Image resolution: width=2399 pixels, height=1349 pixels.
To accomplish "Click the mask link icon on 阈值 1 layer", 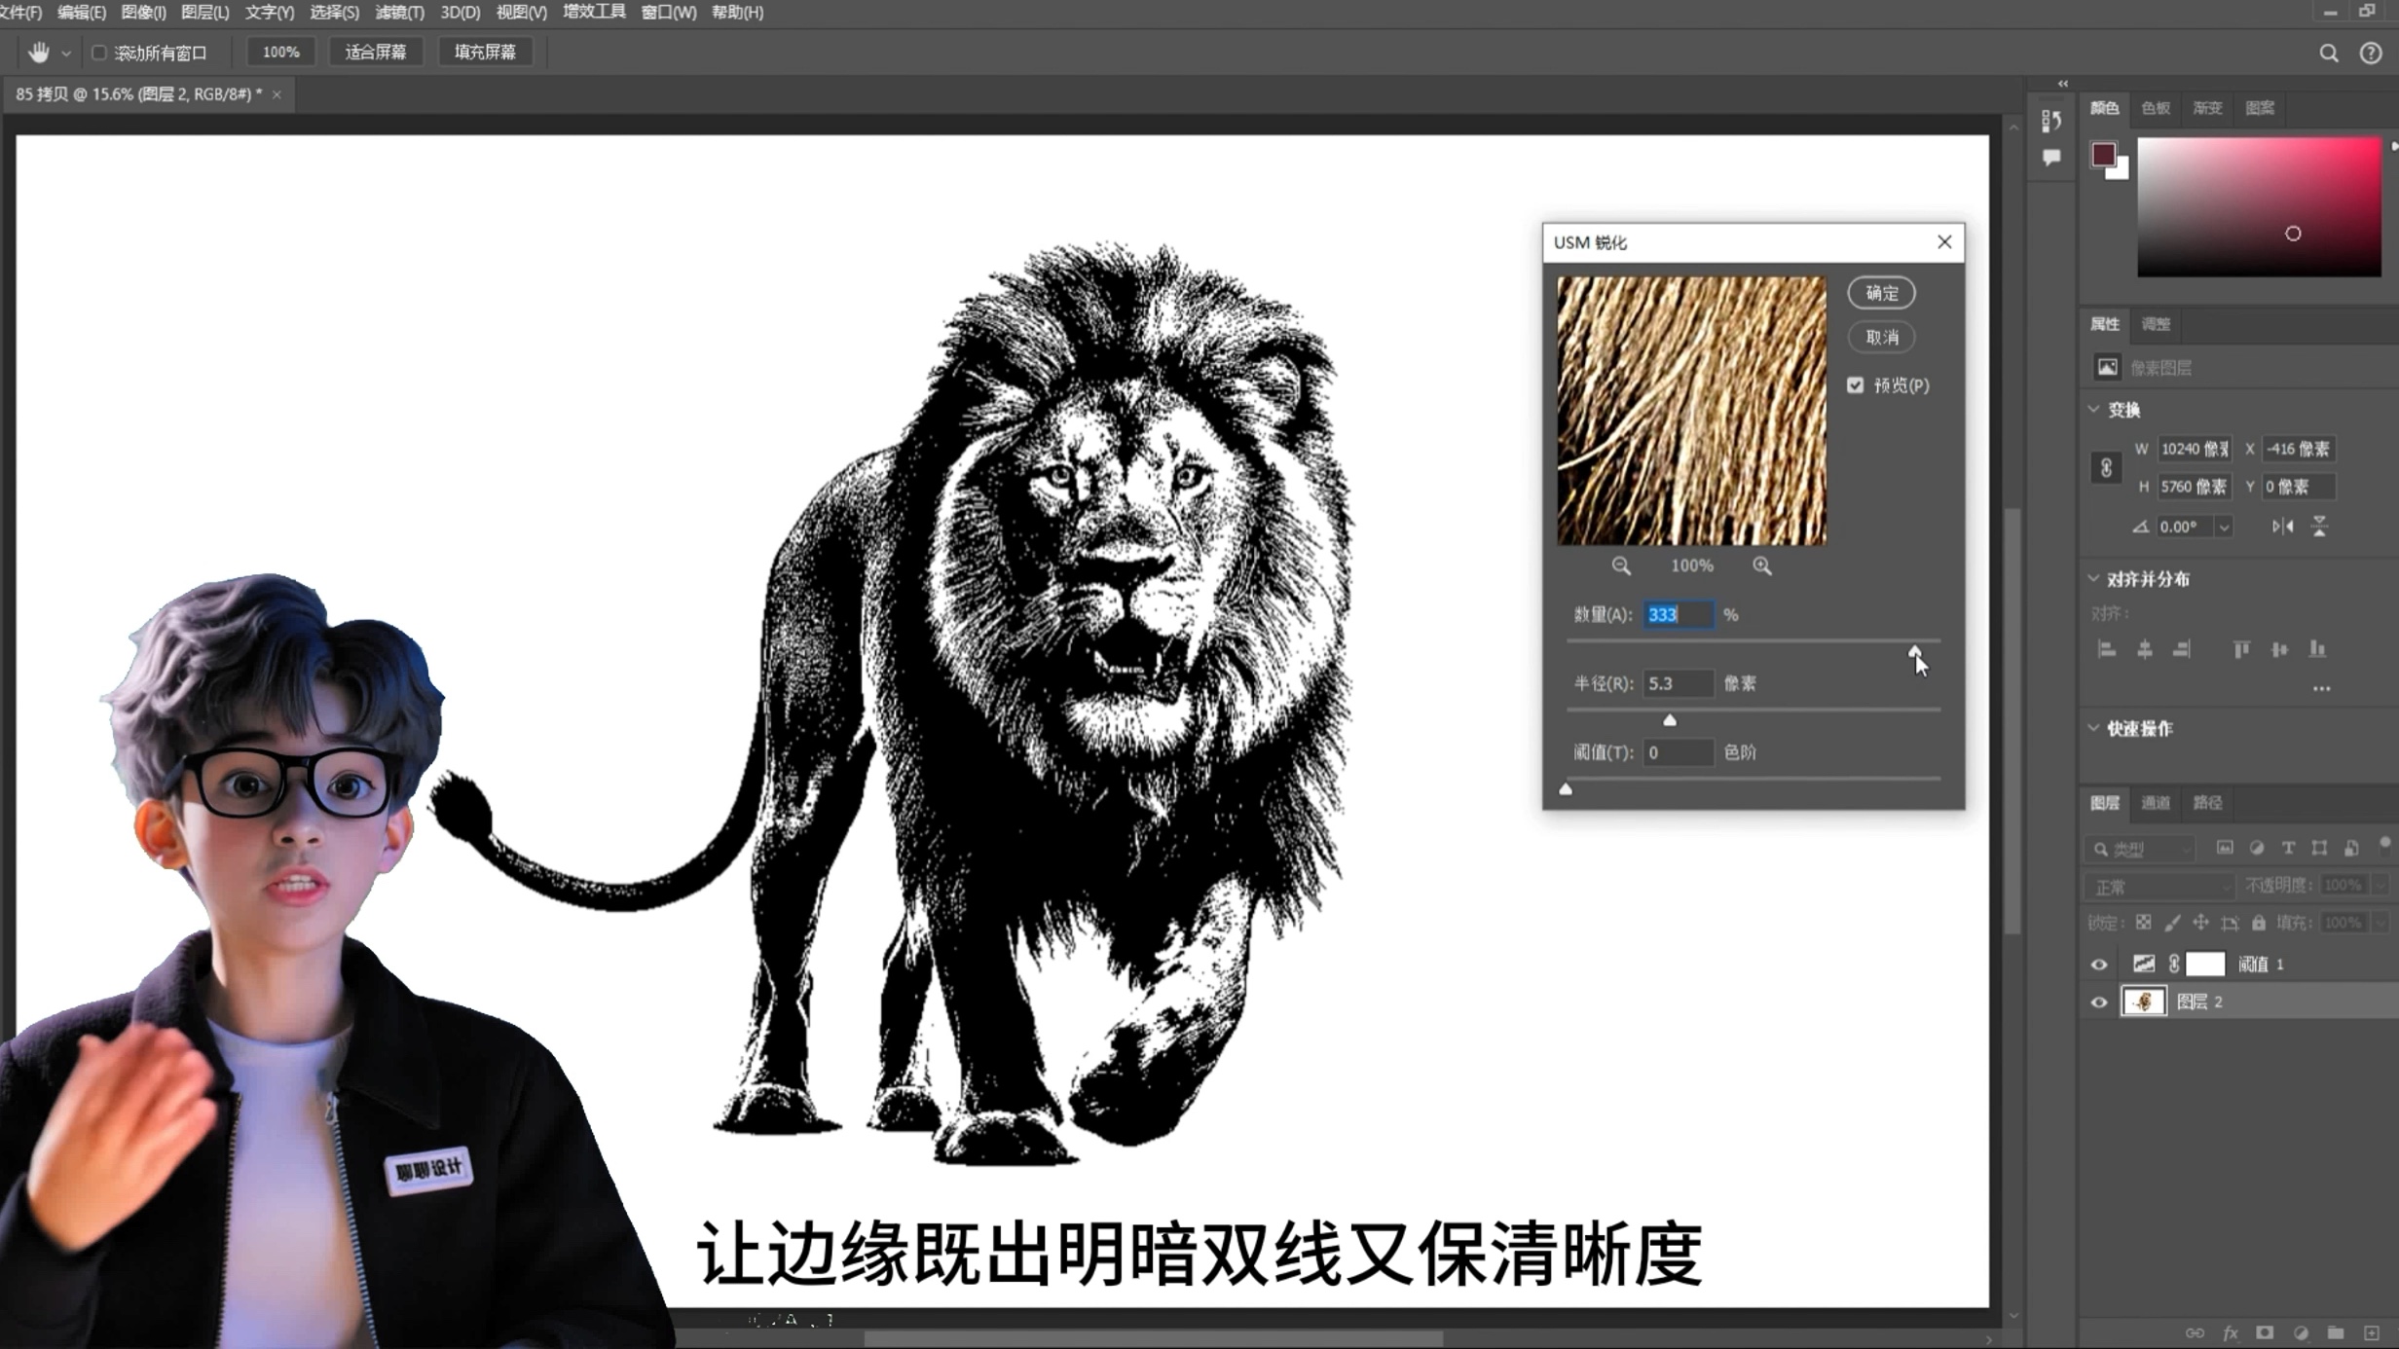I will 2174,964.
